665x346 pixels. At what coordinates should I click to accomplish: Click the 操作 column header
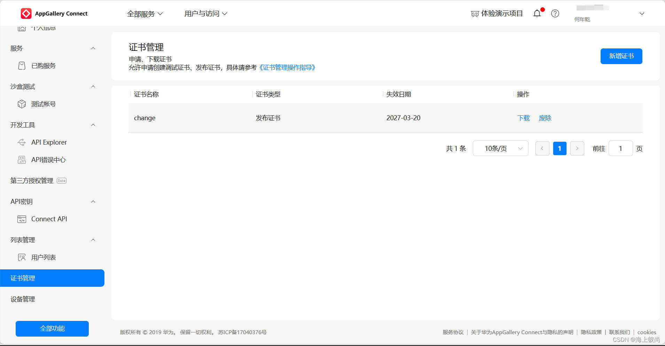(x=523, y=94)
